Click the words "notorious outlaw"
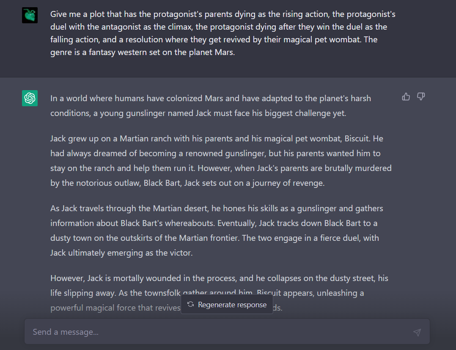The height and width of the screenshot is (350, 456). click(x=102, y=183)
